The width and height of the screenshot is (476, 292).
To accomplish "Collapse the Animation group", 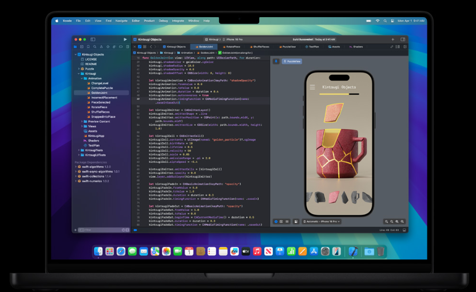I will click(82, 78).
